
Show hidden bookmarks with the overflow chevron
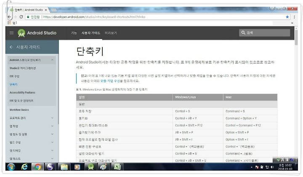pyautogui.click(x=292, y=23)
